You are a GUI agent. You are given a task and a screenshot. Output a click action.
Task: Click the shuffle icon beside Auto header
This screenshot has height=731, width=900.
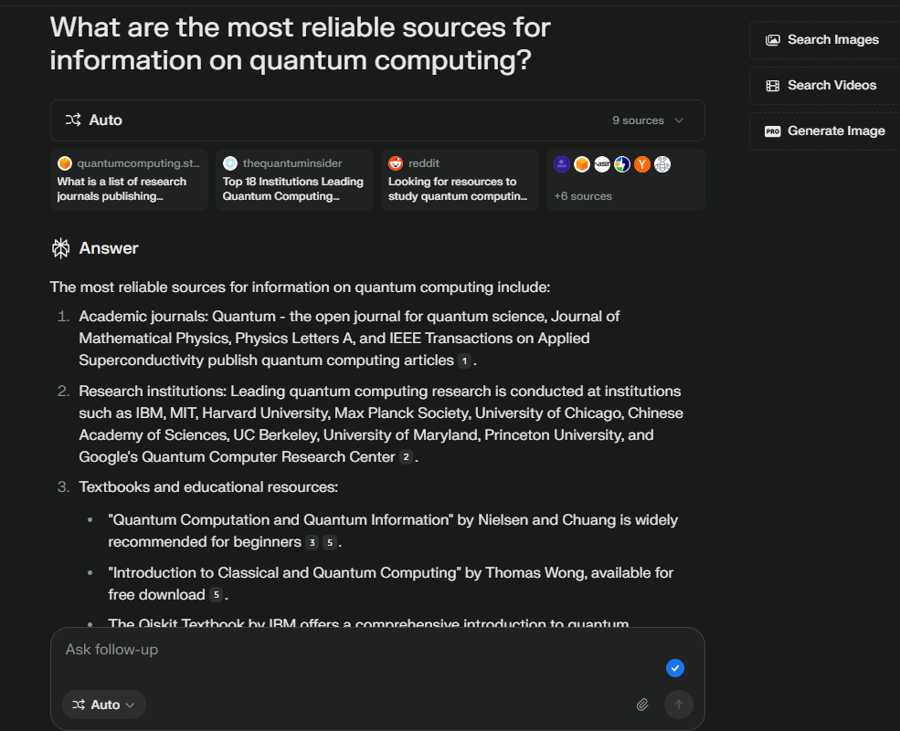tap(73, 120)
